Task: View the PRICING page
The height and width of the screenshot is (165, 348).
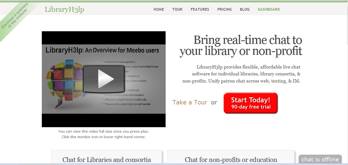Action: point(224,9)
